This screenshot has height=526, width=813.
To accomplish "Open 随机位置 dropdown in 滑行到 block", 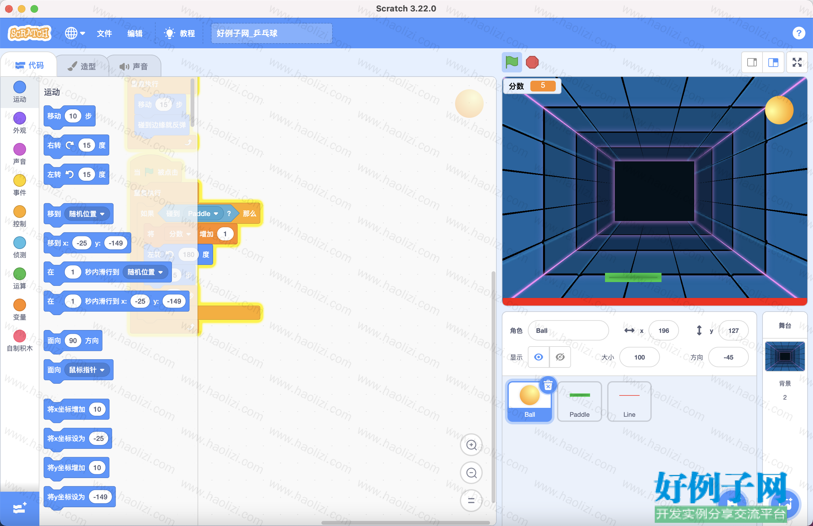I will pyautogui.click(x=145, y=272).
